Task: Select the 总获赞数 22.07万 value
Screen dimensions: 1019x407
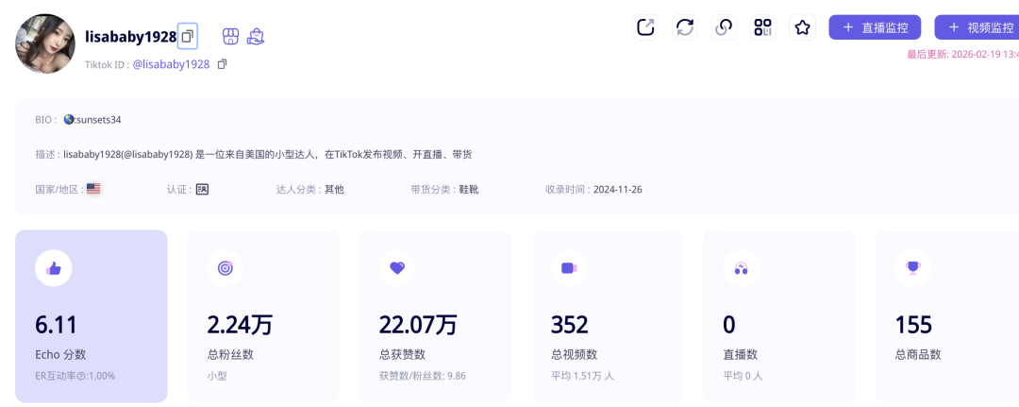Action: click(418, 325)
